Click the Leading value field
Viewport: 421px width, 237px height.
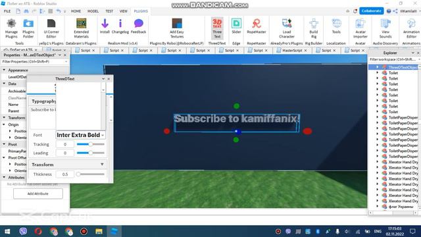point(65,153)
